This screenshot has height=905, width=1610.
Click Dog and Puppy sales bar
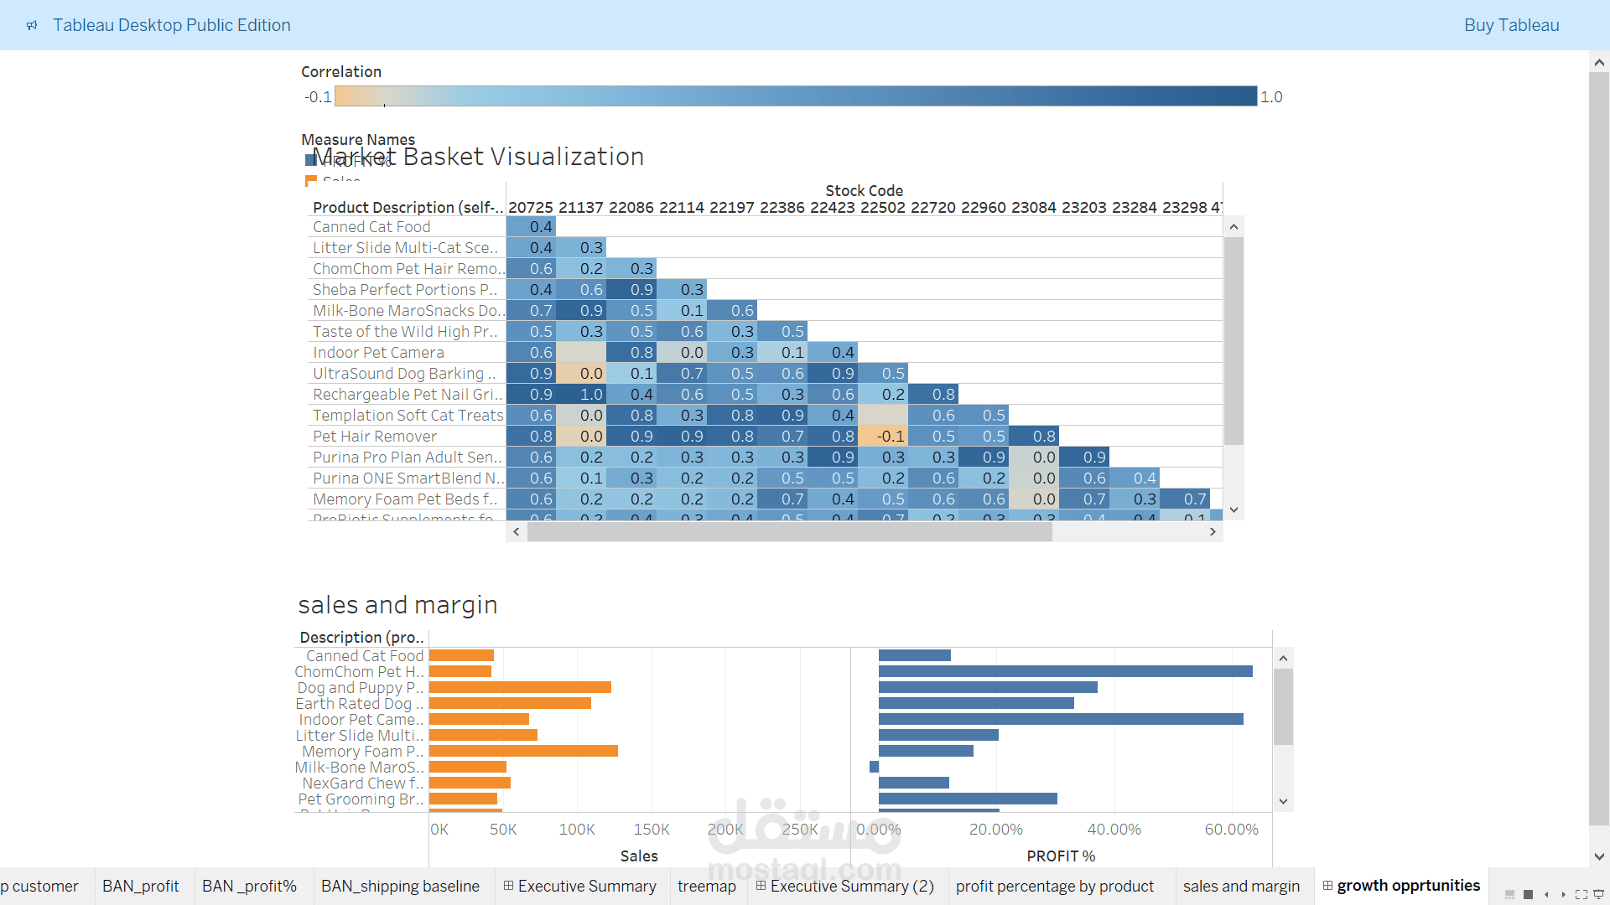point(520,687)
